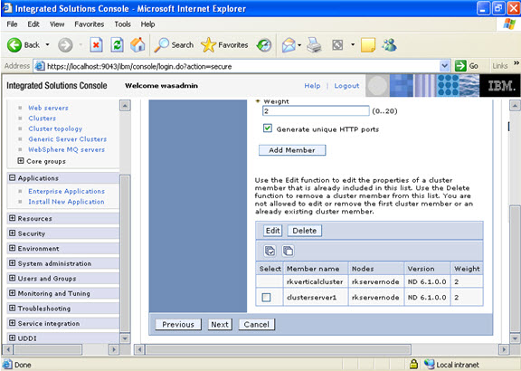Viewport: 521px width, 371px height.
Task: Open the View menu
Action: (57, 24)
